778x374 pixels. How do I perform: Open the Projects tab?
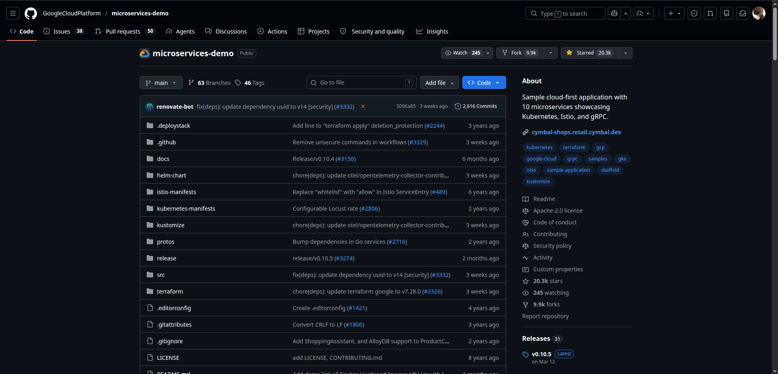(x=314, y=31)
